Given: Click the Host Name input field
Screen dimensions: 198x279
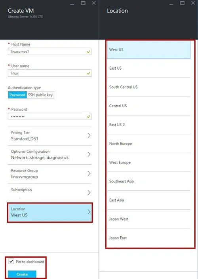Looking at the screenshot, I should tap(49, 51).
